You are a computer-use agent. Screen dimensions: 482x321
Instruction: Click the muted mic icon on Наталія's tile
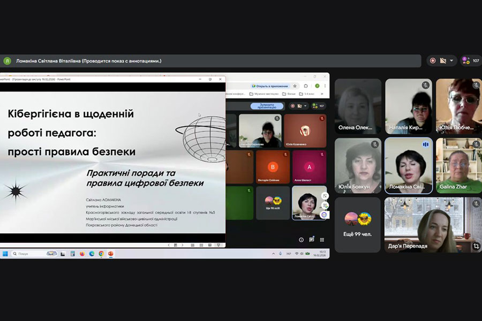[x=425, y=85]
